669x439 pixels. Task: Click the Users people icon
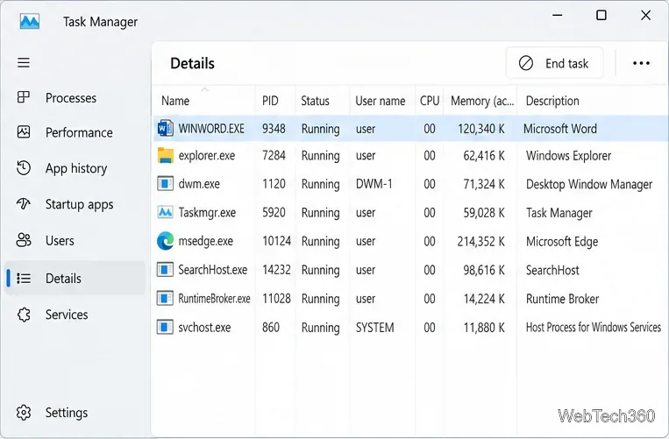pos(24,240)
